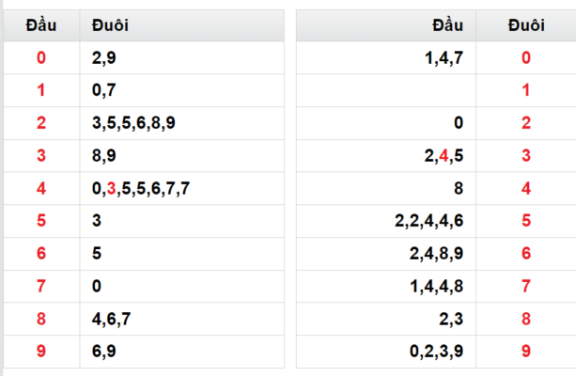This screenshot has height=376, width=576.
Task: Click the Đầu header above 1,4,7
Action: pos(447,25)
